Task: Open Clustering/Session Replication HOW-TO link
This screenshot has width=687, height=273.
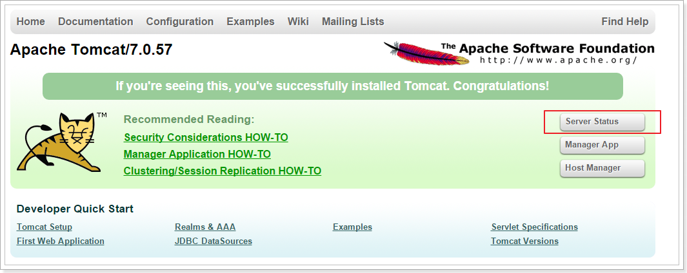Action: pos(223,171)
